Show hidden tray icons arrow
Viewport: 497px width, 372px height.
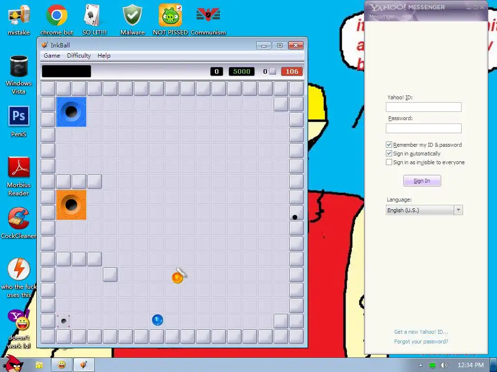tap(421, 365)
